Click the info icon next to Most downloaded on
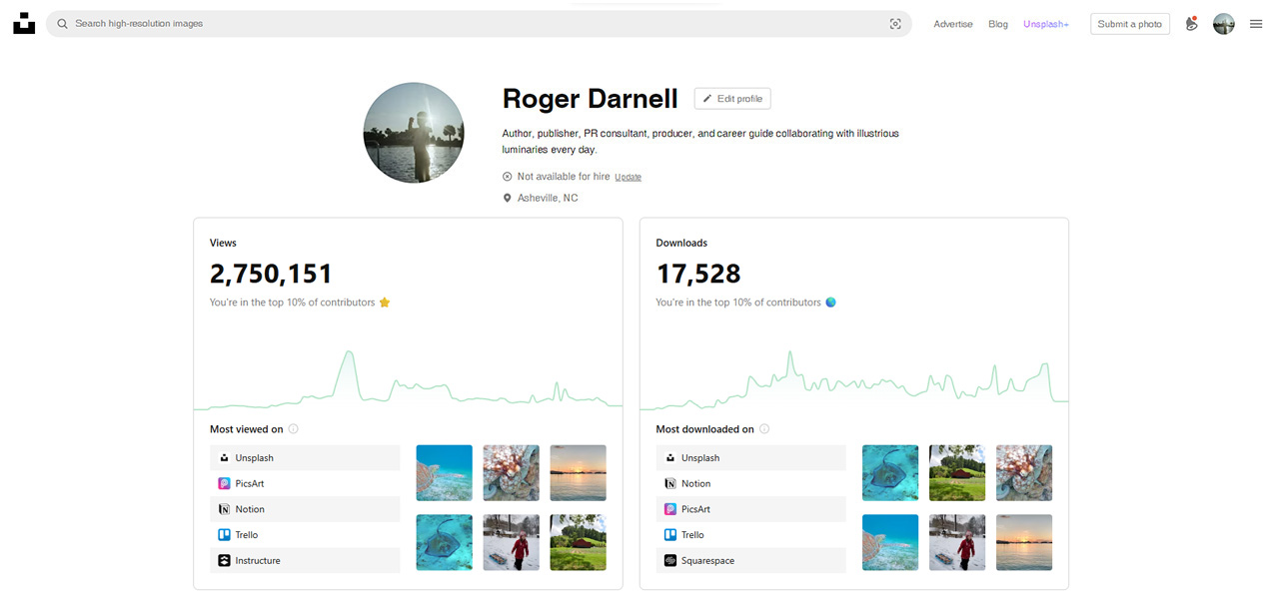 (764, 429)
